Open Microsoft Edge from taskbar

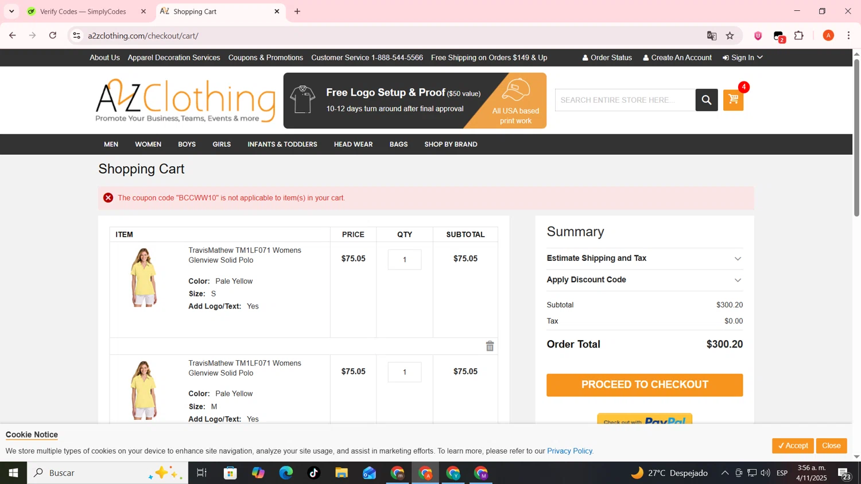point(286,473)
